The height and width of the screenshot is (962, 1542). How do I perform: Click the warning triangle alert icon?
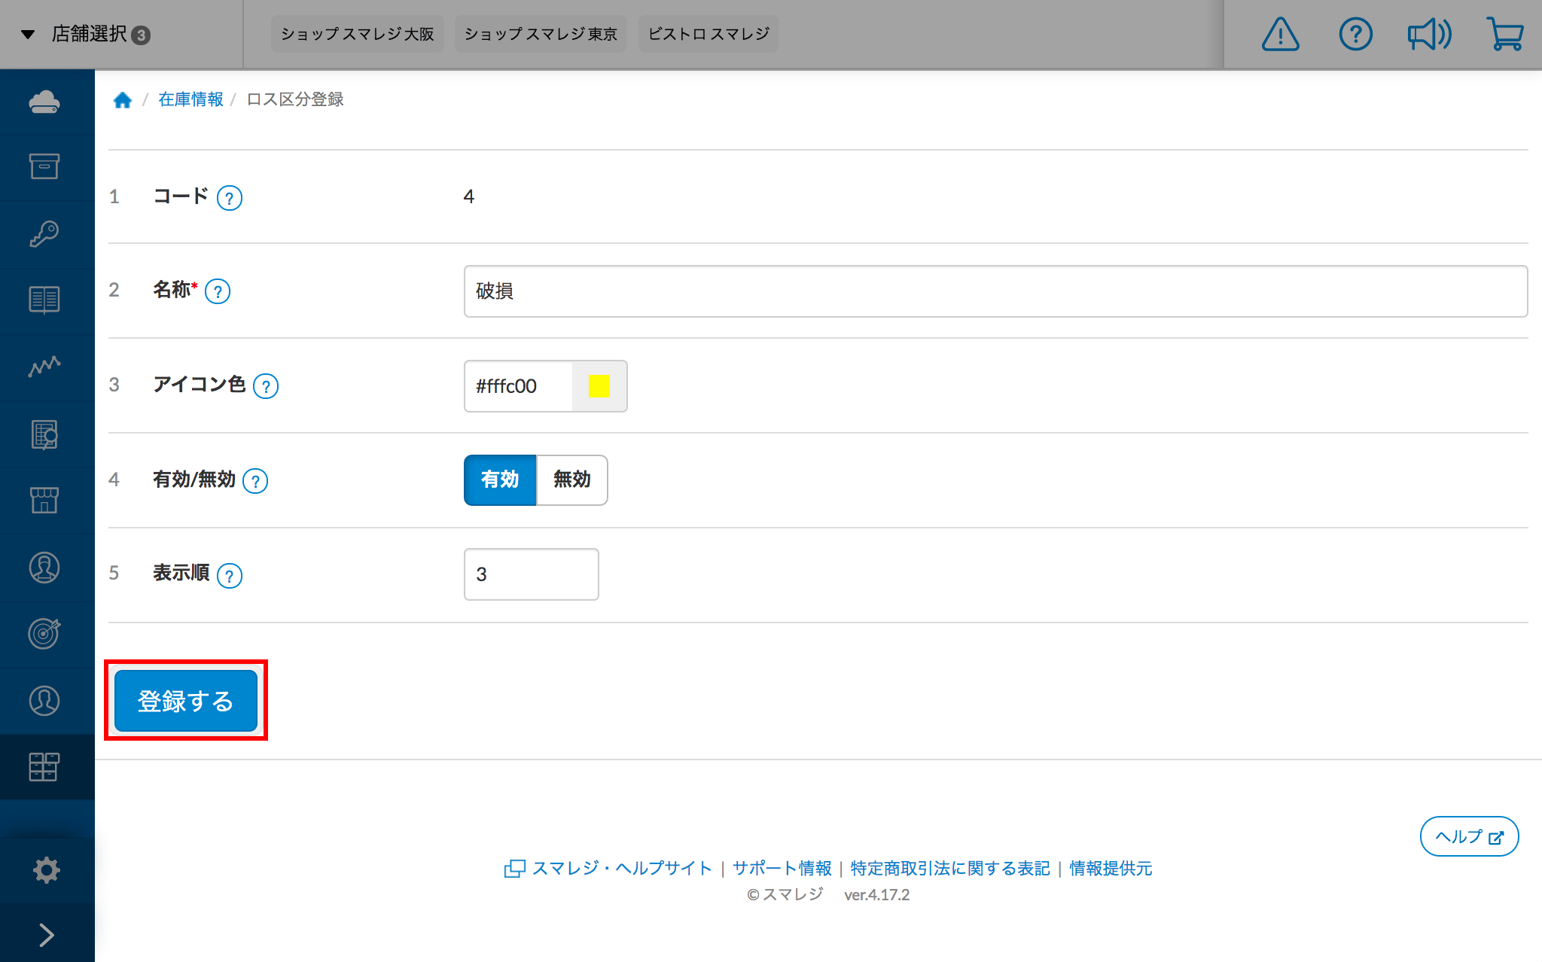coord(1280,35)
